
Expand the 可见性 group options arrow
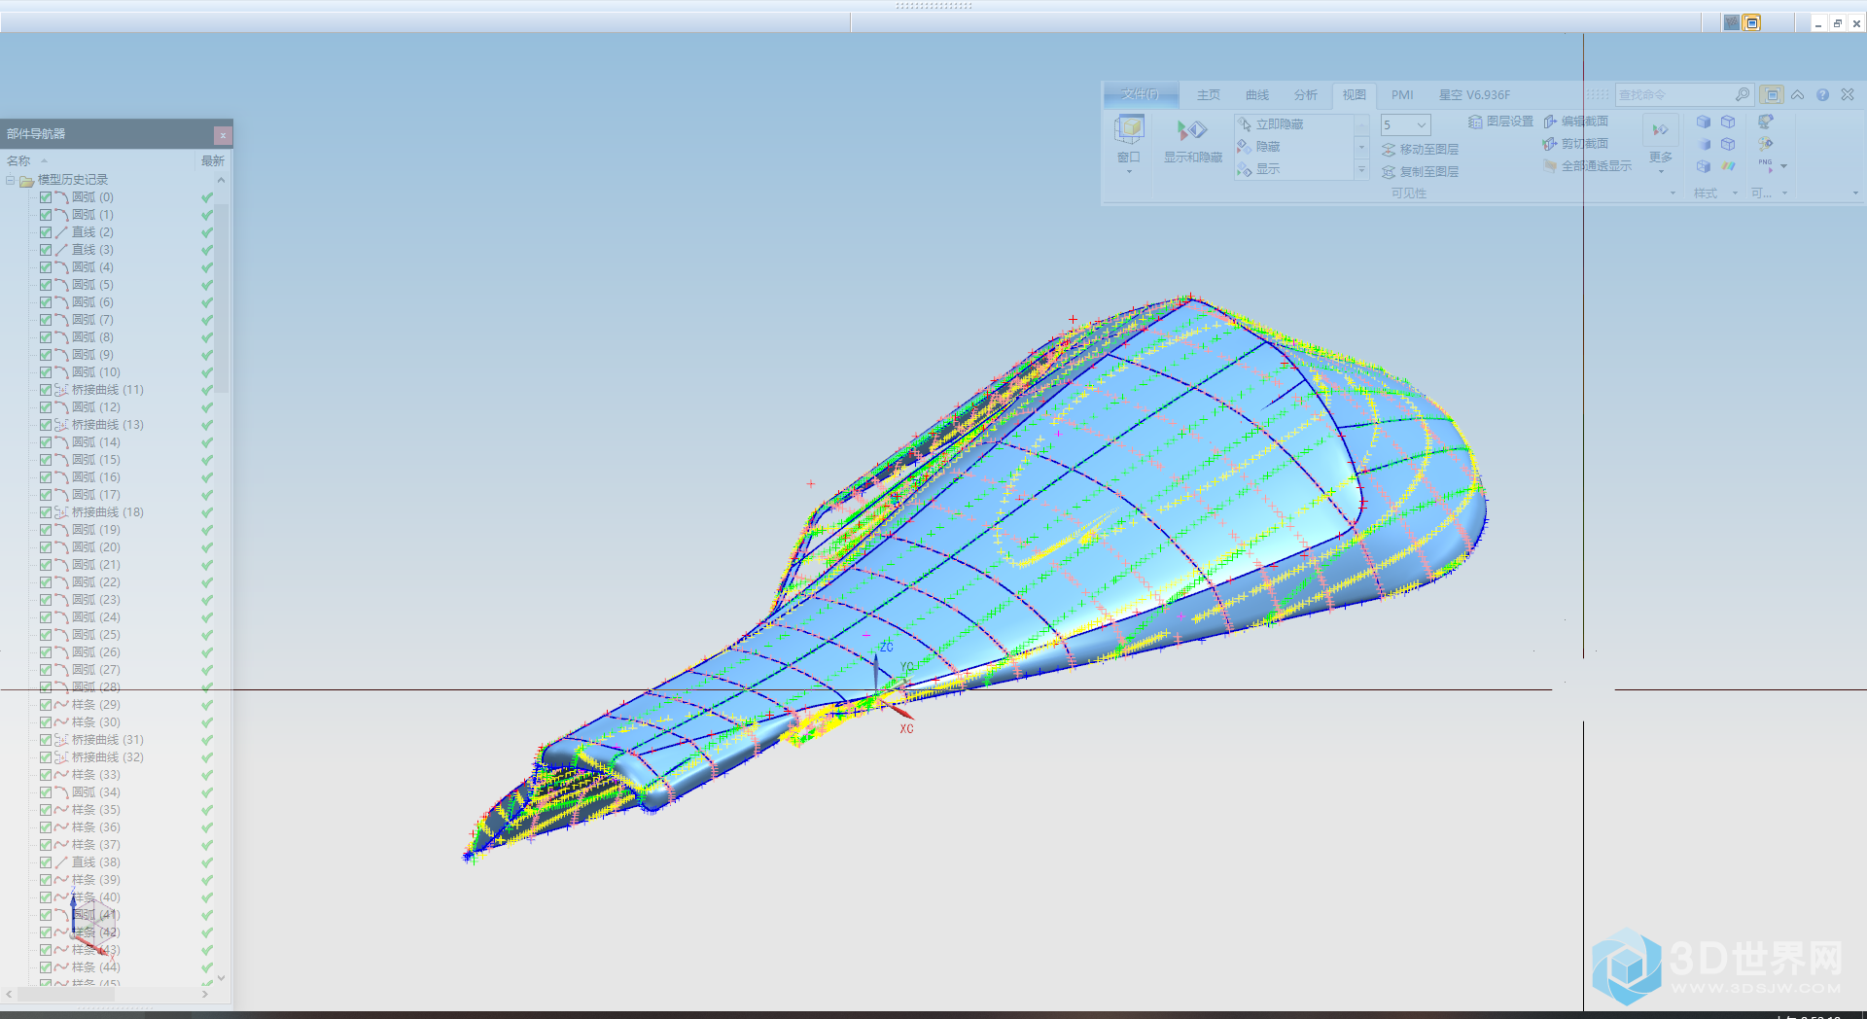(x=1673, y=193)
